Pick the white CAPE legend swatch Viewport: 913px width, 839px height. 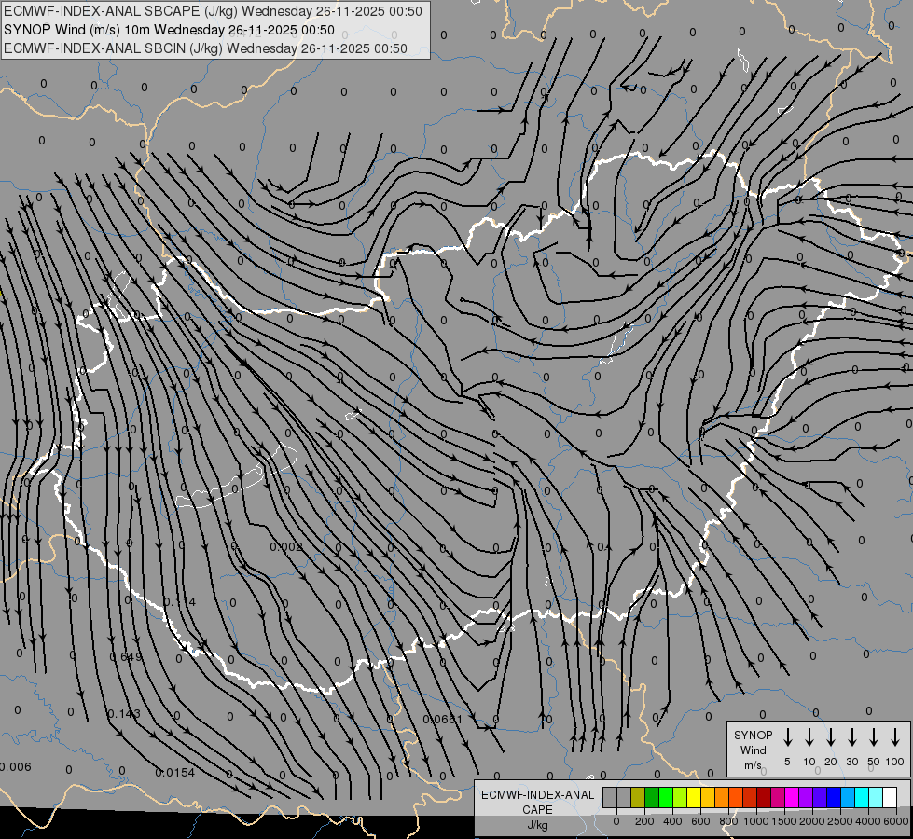coord(890,797)
